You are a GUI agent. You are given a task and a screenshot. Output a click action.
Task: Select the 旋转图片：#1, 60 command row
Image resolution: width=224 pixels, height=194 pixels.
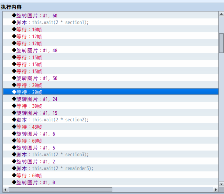(111, 15)
